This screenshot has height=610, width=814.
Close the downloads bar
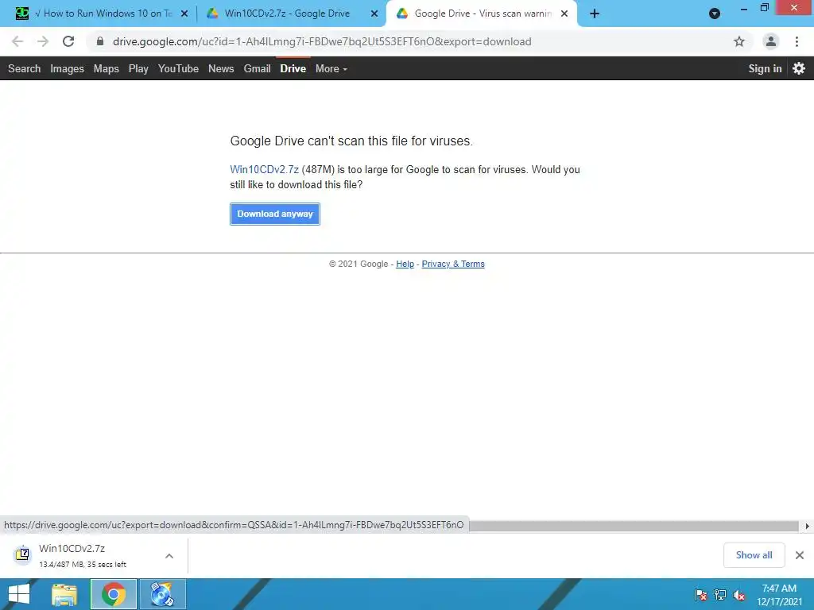coord(800,555)
